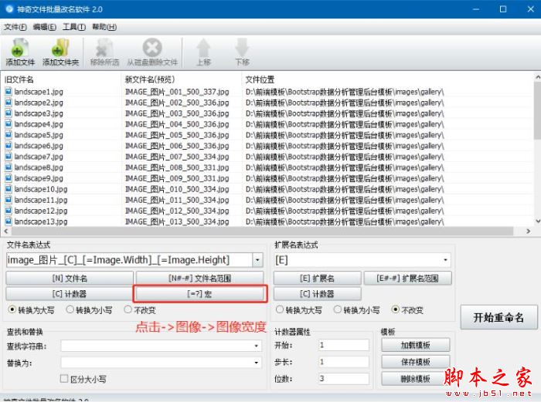
Task: Expand the 文件名表达式 dropdown arrow
Action: 258,260
